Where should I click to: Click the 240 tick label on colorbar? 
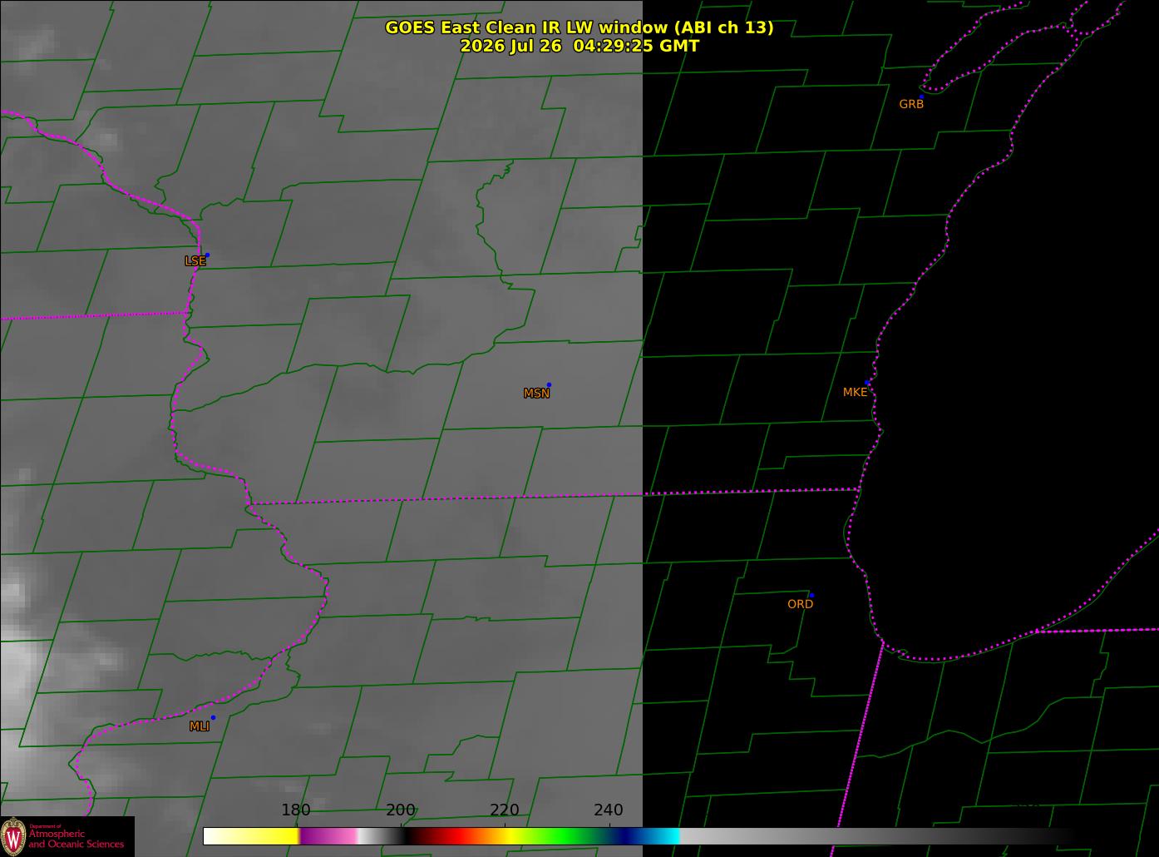pyautogui.click(x=609, y=810)
